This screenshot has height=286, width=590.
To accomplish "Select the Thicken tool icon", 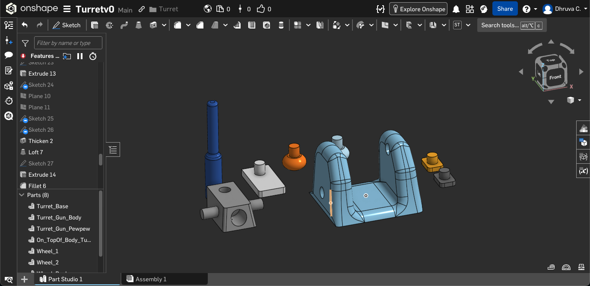I will (x=153, y=25).
